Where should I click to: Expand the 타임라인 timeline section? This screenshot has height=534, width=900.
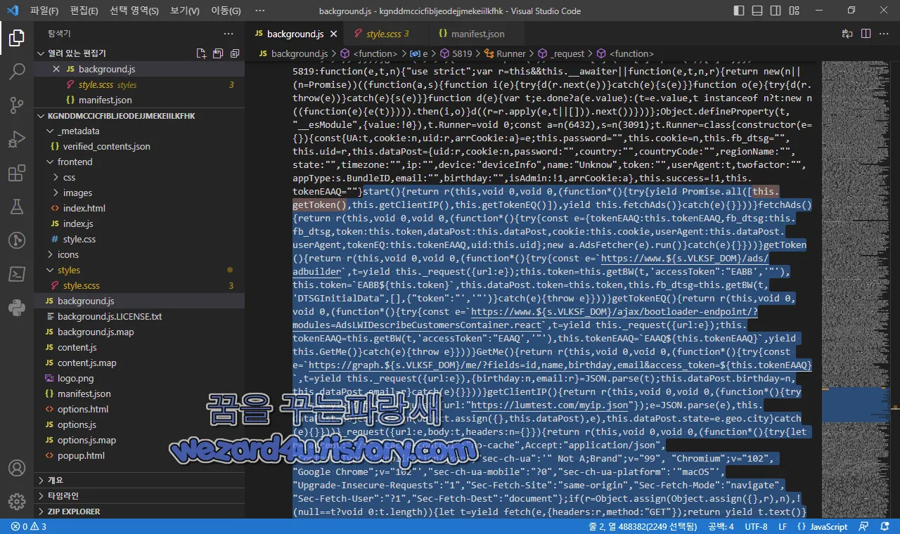139,495
